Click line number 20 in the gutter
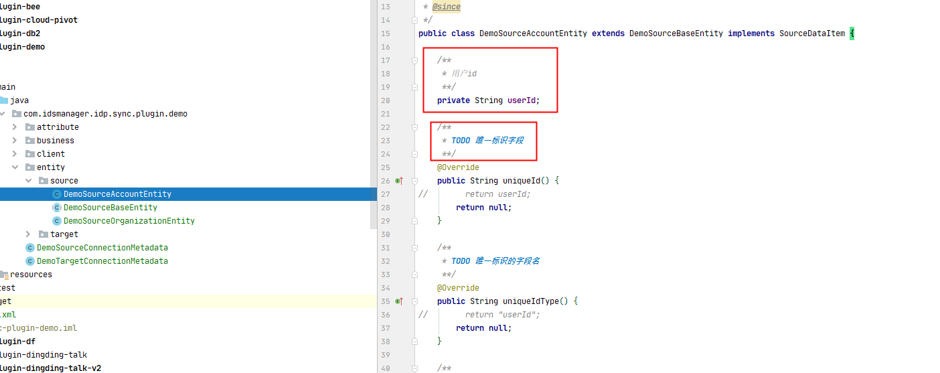This screenshot has height=373, width=940. pos(385,100)
